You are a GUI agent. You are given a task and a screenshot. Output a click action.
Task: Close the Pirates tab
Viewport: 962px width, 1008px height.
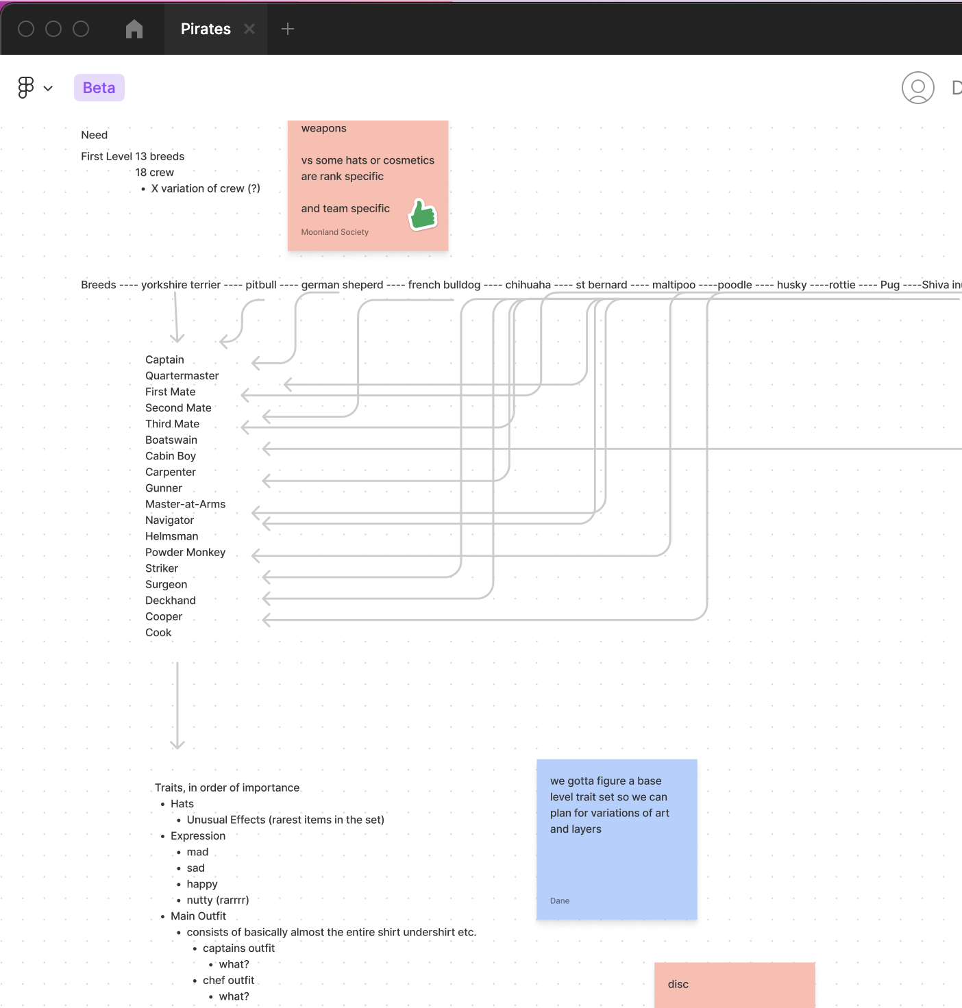coord(249,29)
